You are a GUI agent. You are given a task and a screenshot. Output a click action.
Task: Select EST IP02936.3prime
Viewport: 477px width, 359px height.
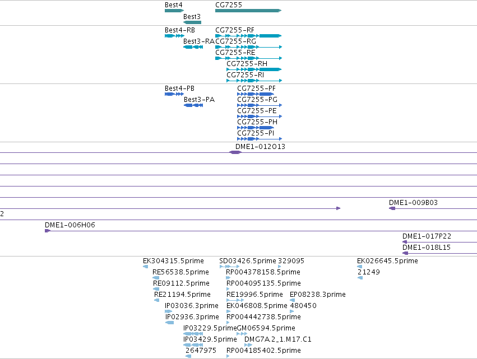pos(192,317)
